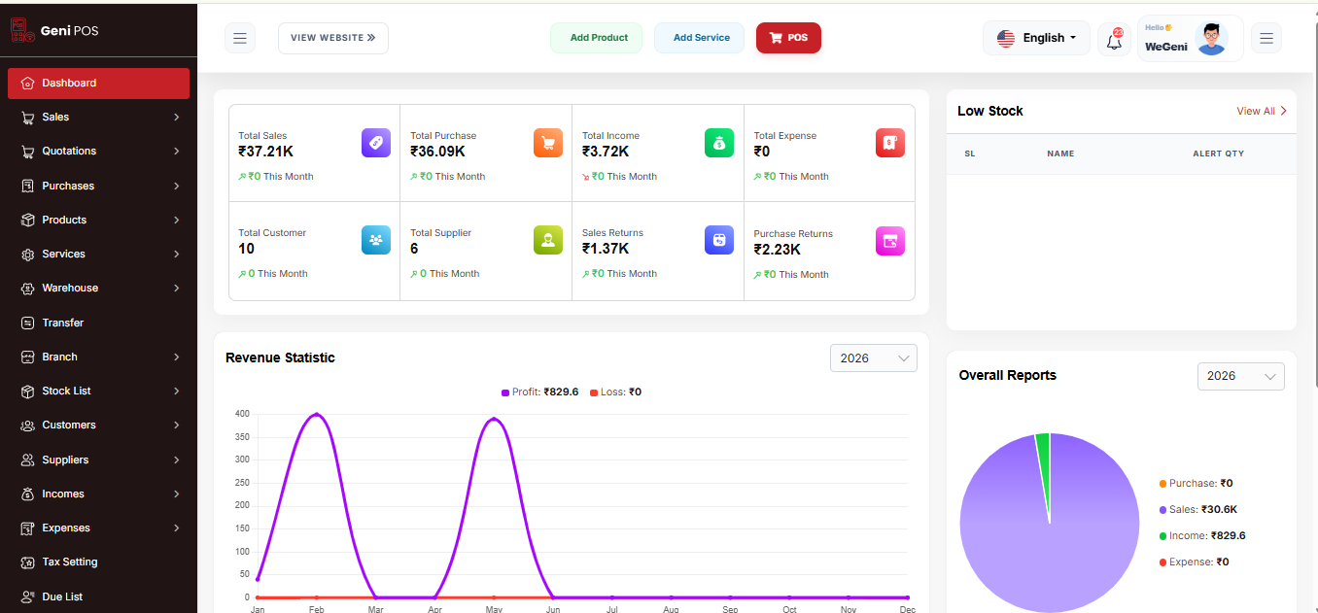Open the English language dropdown

[1036, 38]
